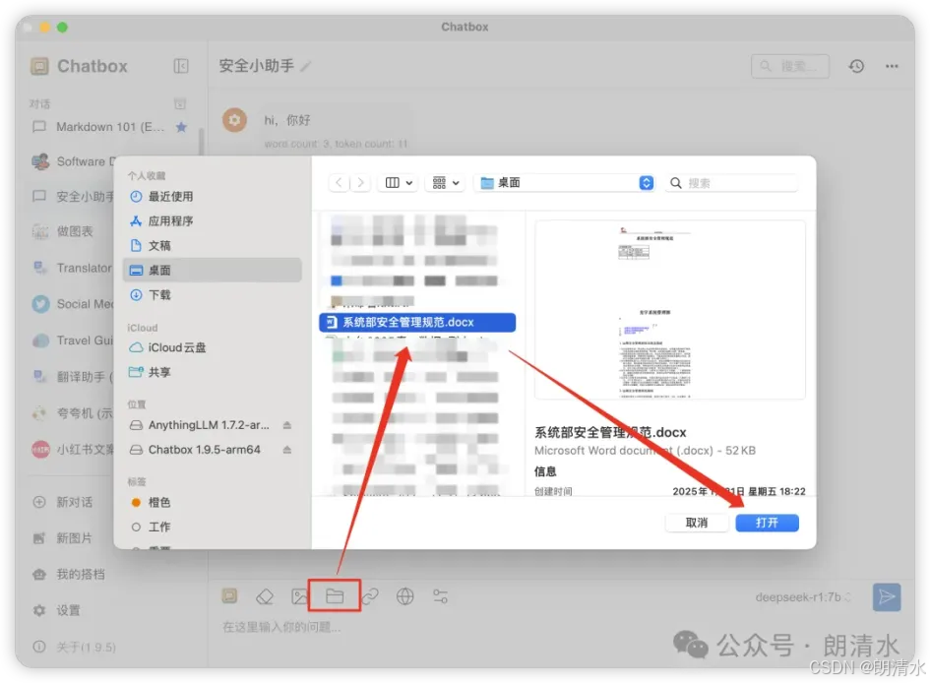Select the file 系统部安全管理规范.docx
This screenshot has height=683, width=930.
[417, 322]
